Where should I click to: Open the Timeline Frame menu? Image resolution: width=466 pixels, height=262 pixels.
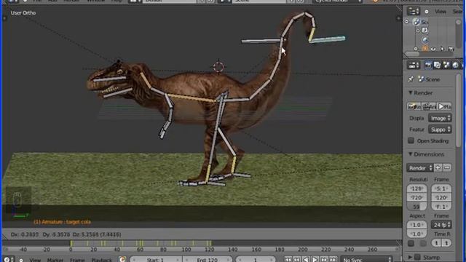coord(77,260)
